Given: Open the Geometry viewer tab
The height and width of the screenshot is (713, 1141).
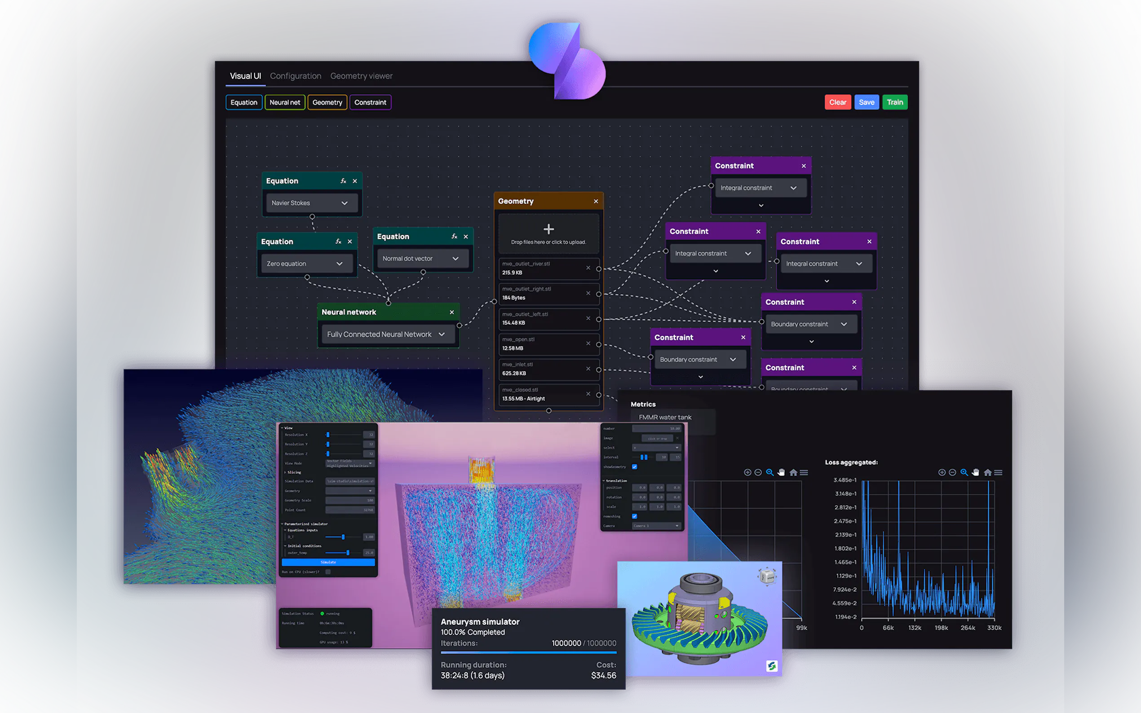Looking at the screenshot, I should point(361,76).
